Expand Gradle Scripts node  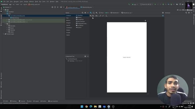pyautogui.click(x=3, y=34)
